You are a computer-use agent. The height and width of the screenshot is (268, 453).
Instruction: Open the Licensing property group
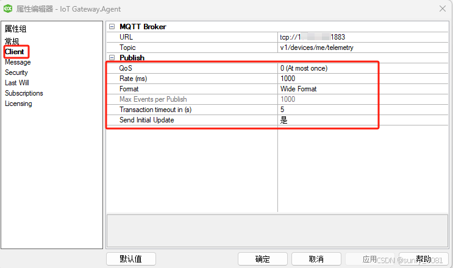tap(18, 104)
